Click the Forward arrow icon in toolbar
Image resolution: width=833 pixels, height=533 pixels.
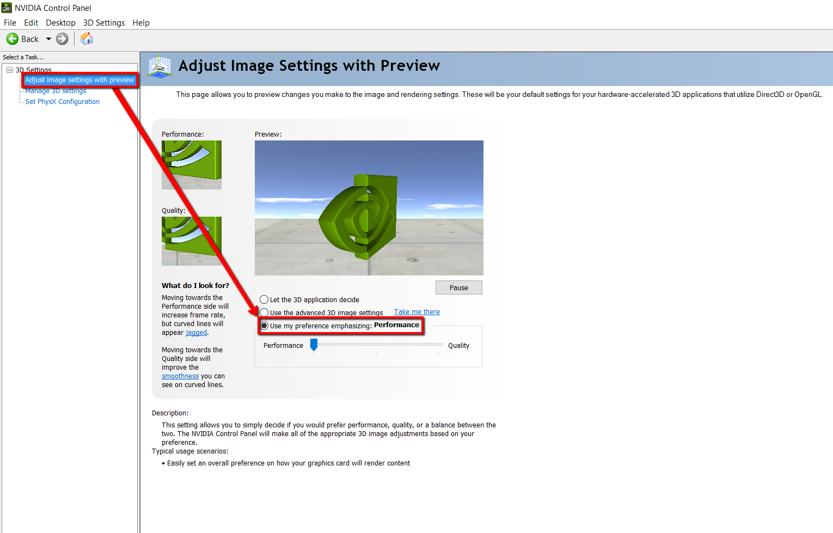coord(63,39)
